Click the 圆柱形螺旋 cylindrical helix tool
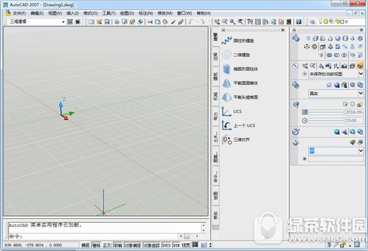 [x=238, y=41]
